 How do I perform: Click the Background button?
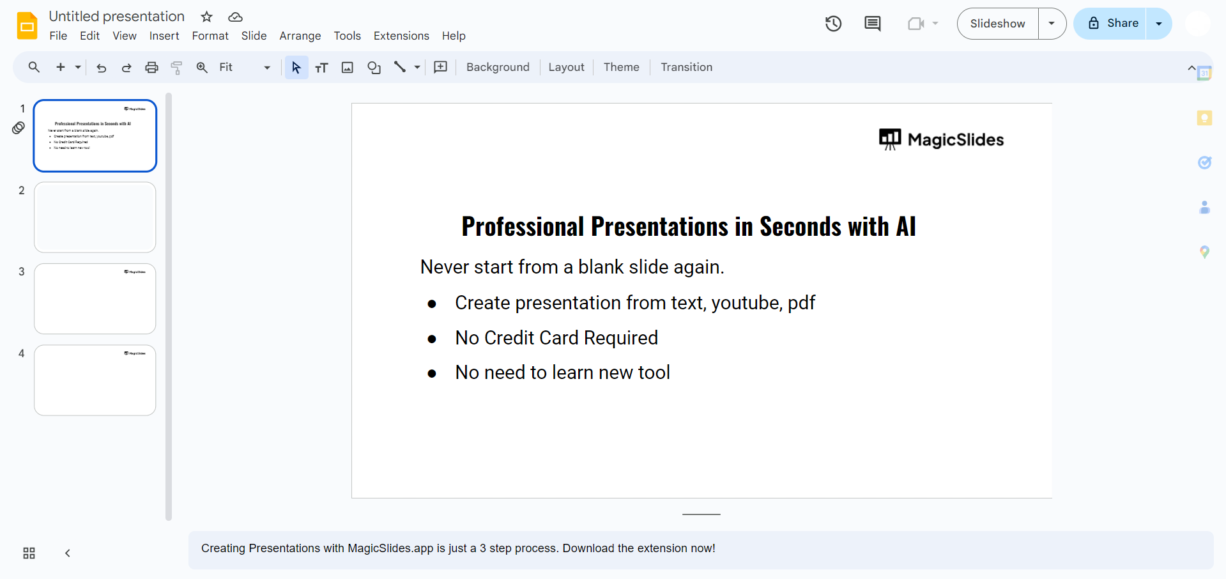tap(498, 67)
